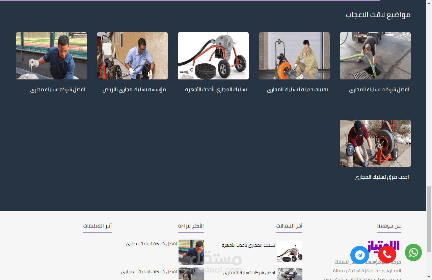Tap the red phone call floating icon
The image size is (432, 280).
pyautogui.click(x=387, y=255)
